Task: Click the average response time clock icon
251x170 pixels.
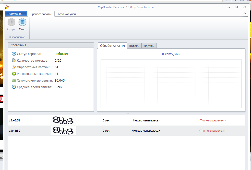Action: tap(14, 87)
